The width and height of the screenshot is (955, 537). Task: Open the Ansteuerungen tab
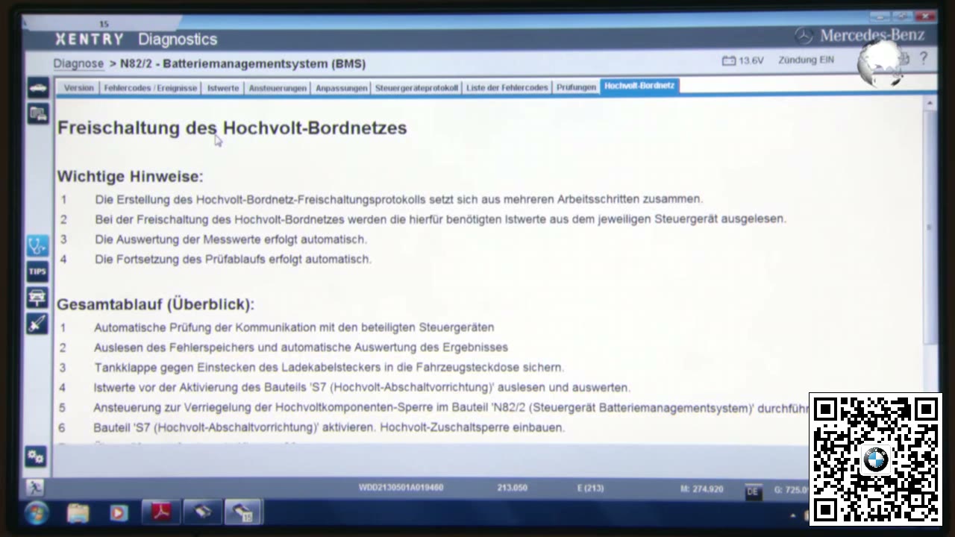pos(278,87)
